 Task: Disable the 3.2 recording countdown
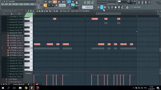(55, 2)
